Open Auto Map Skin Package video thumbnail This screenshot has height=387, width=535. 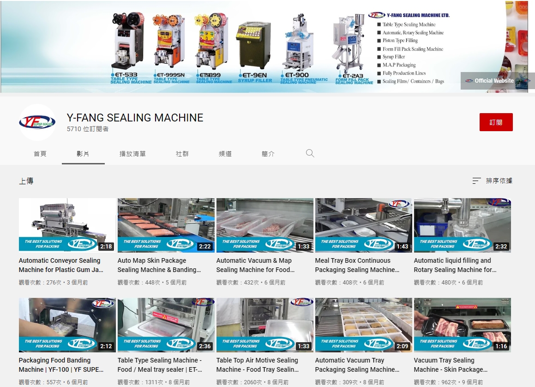coord(166,225)
